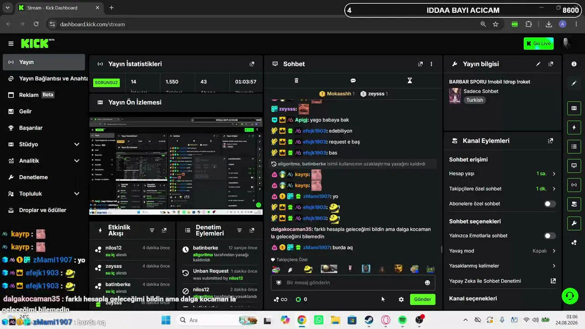Image resolution: width=585 pixels, height=329 pixels.
Task: Click the Kick logo
Action: pyautogui.click(x=37, y=43)
